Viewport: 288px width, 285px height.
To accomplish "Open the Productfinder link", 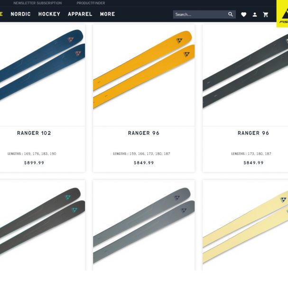I will [x=91, y=3].
